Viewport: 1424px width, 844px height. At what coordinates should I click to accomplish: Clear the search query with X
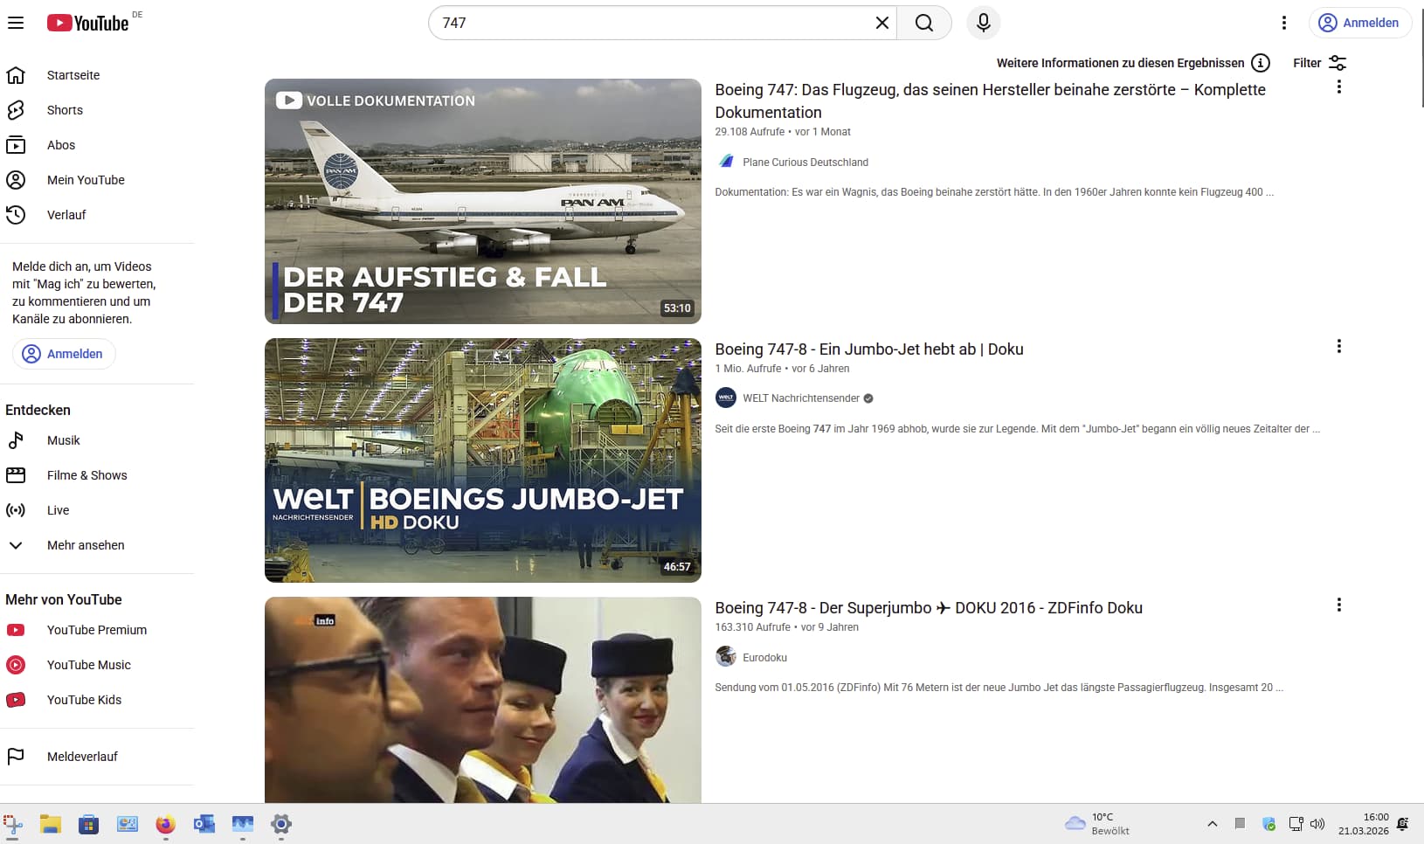[x=881, y=23]
